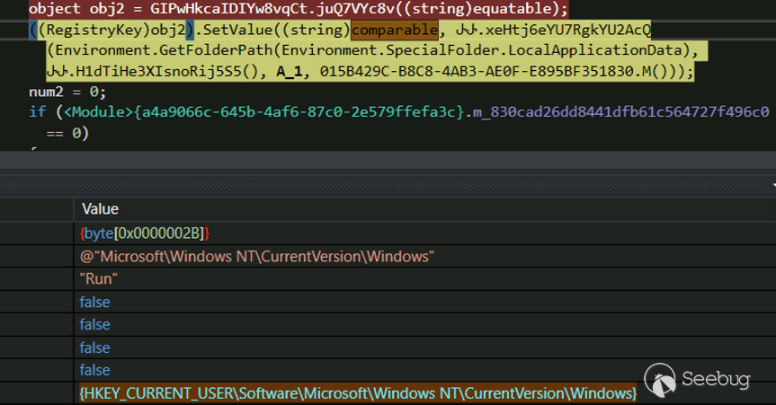Click the highlighted 'comparable' variable in code

click(395, 31)
